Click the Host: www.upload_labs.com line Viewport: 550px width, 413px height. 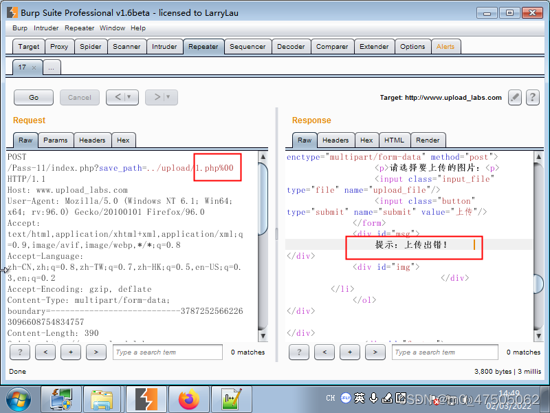67,190
